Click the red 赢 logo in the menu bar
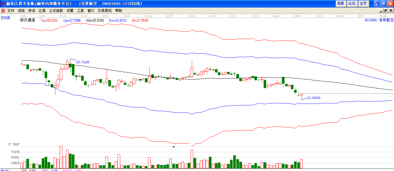Viewport: 394px width, 171px height. (3, 11)
